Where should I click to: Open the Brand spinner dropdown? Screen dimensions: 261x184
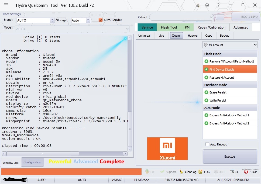click(52, 20)
